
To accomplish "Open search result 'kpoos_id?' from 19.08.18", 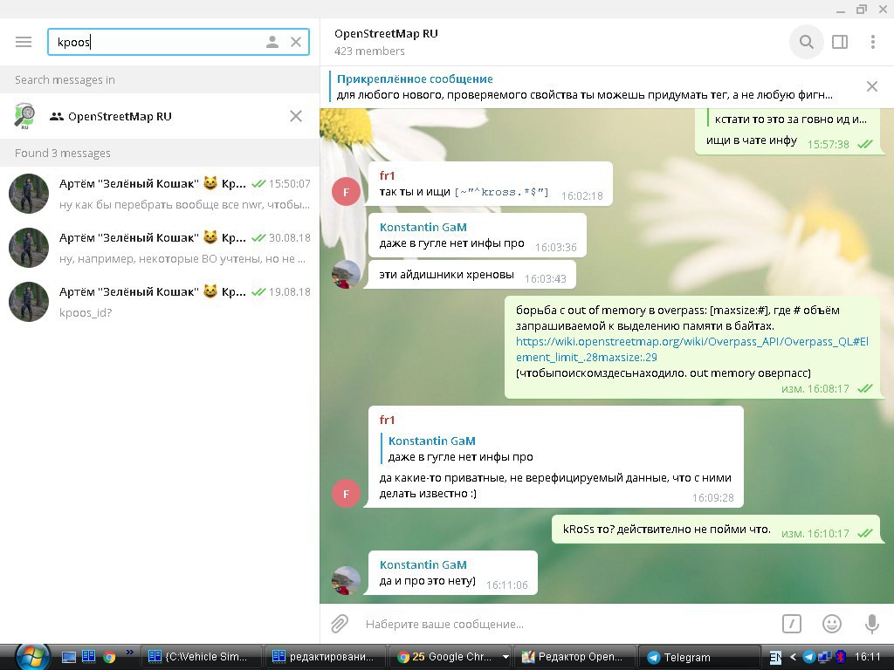I will point(160,302).
